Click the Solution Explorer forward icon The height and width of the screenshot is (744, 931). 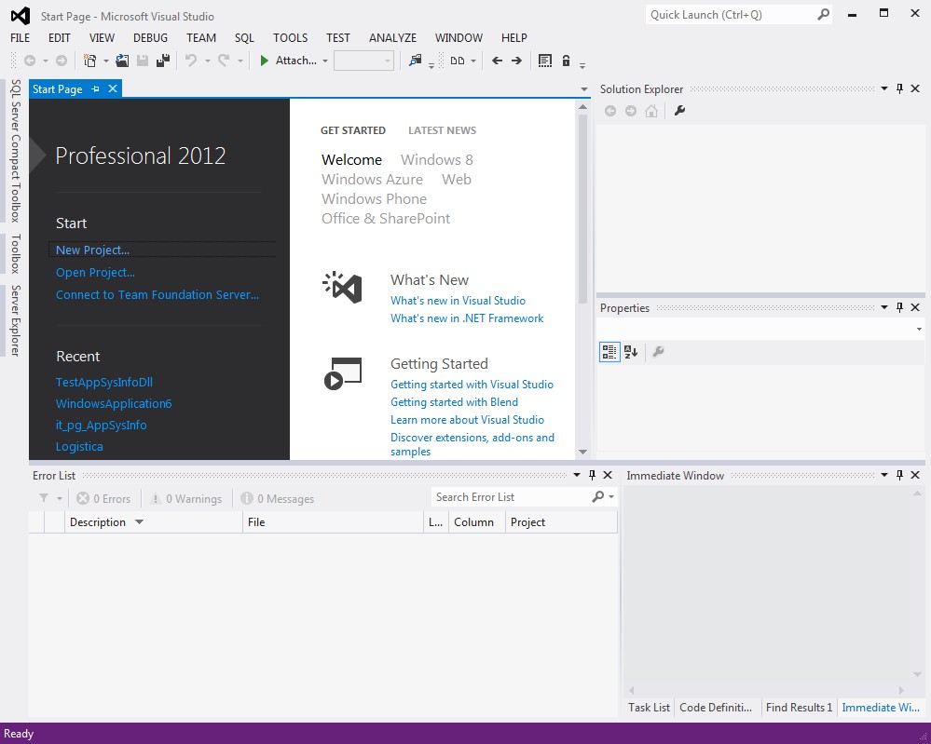point(631,111)
